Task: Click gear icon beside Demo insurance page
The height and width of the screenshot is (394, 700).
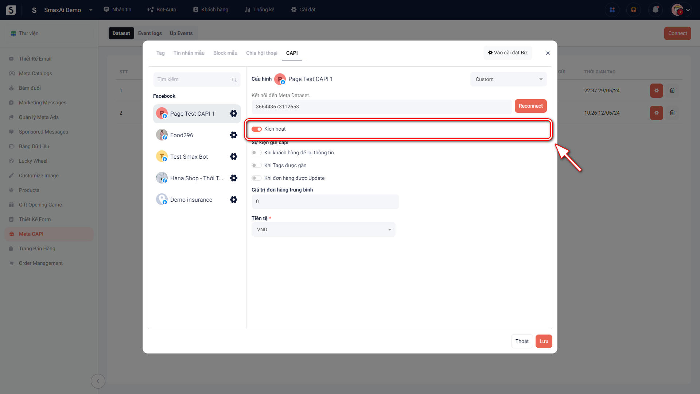Action: coord(234,200)
